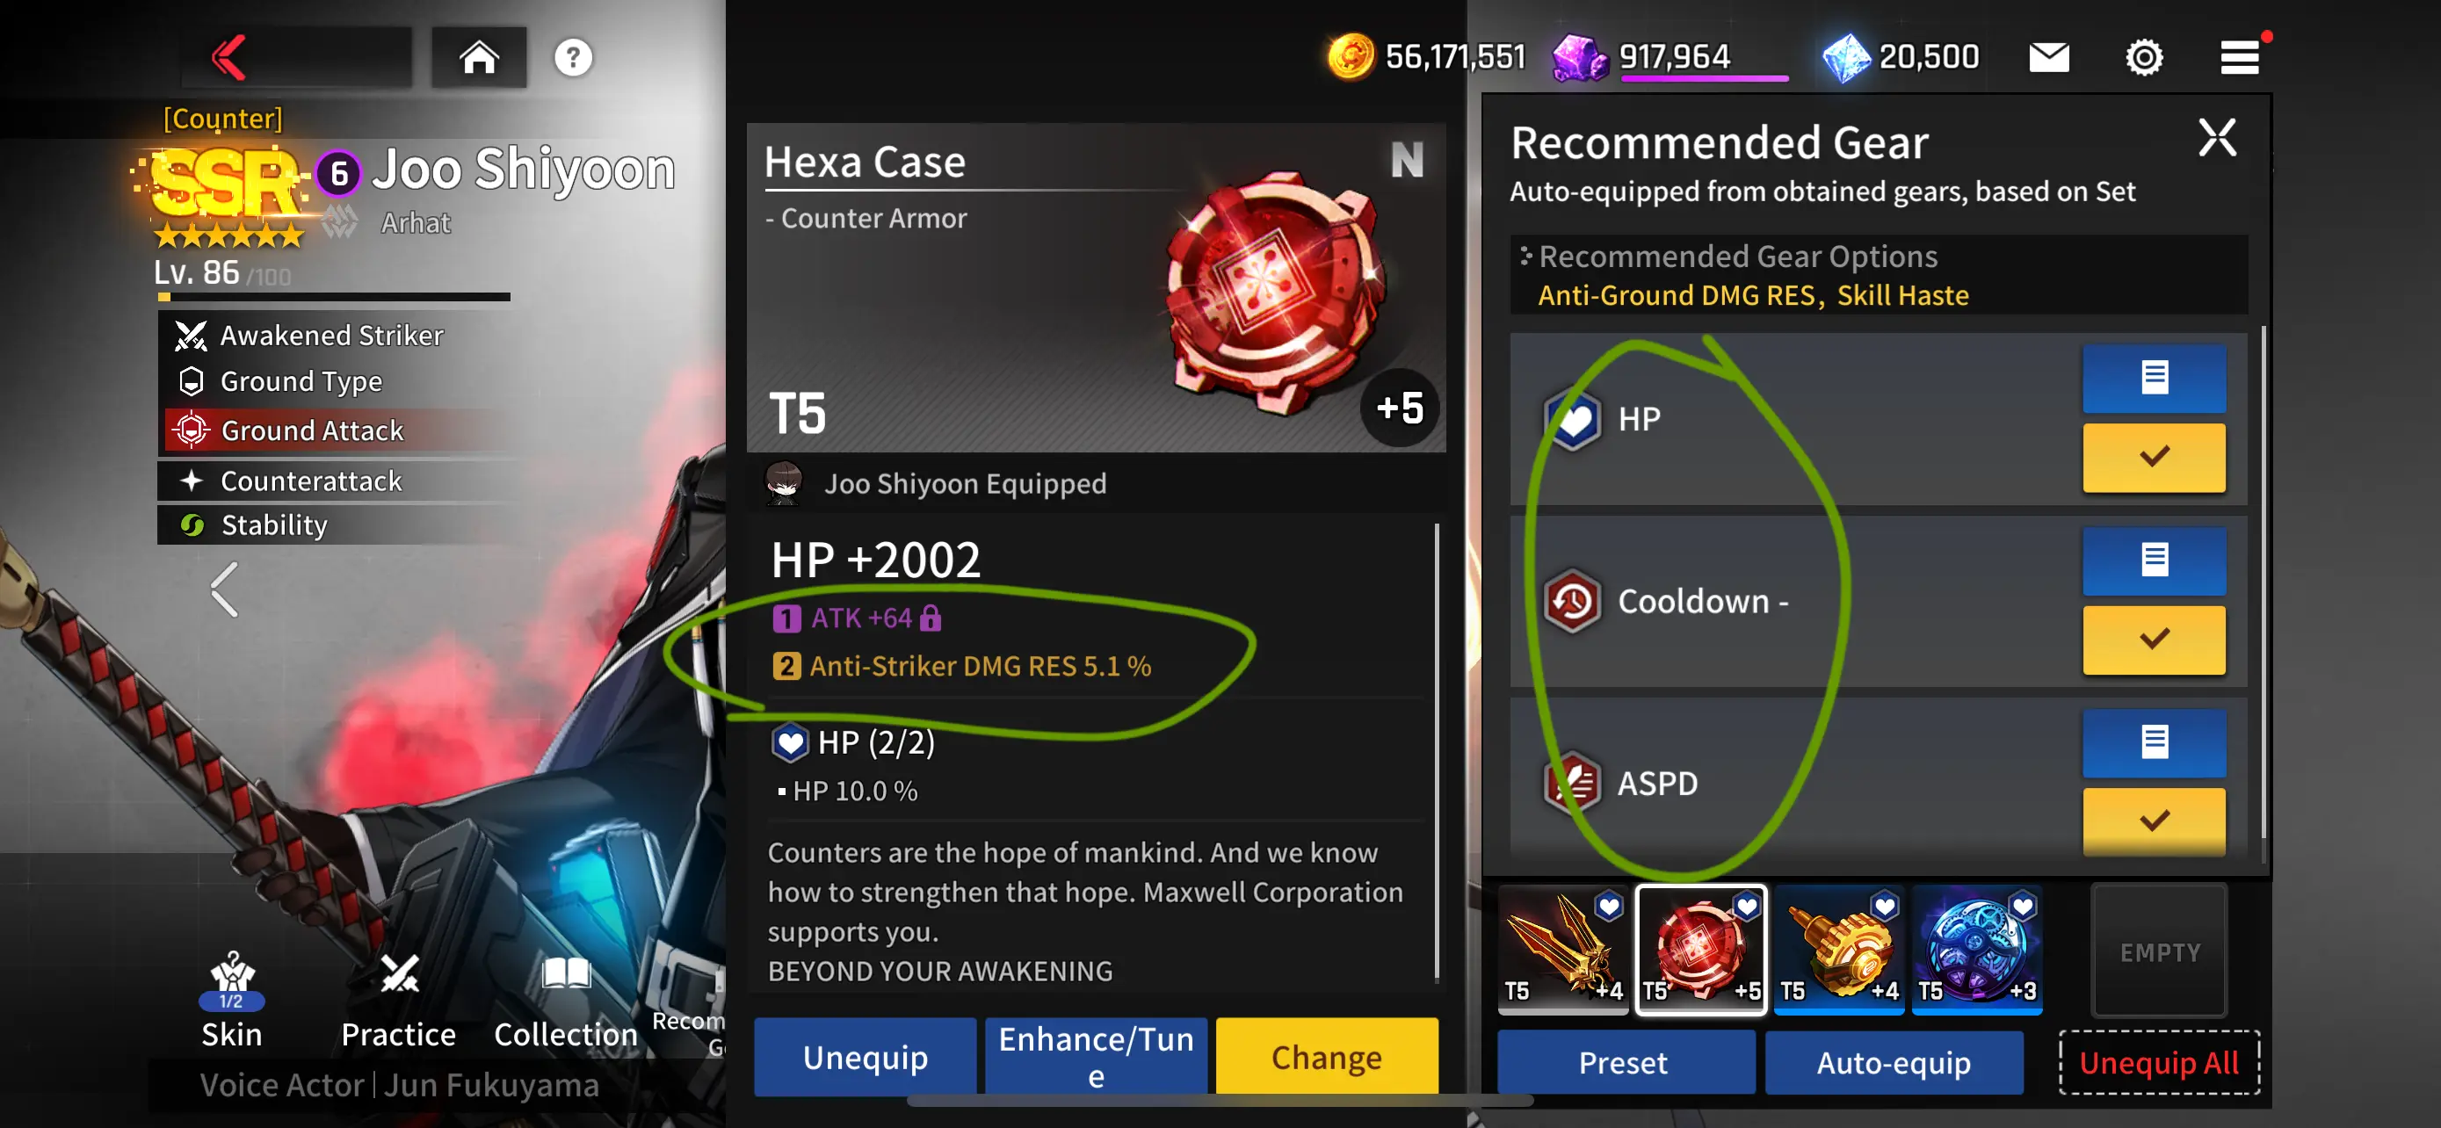Viewport: 2441px width, 1128px height.
Task: Select the T5 +4 weapon gear thumbnail
Action: click(1562, 950)
